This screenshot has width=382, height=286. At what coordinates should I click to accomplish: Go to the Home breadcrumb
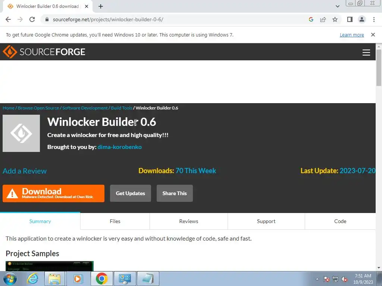point(9,108)
